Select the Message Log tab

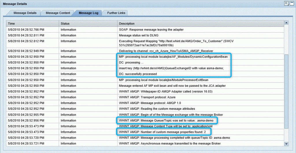(88, 13)
